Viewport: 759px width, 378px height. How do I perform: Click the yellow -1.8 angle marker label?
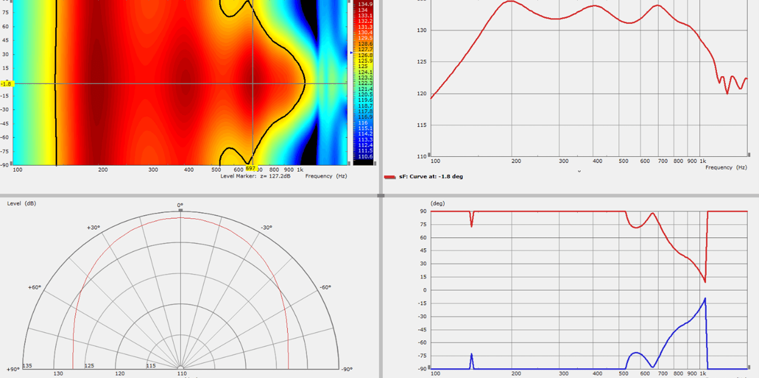point(6,83)
